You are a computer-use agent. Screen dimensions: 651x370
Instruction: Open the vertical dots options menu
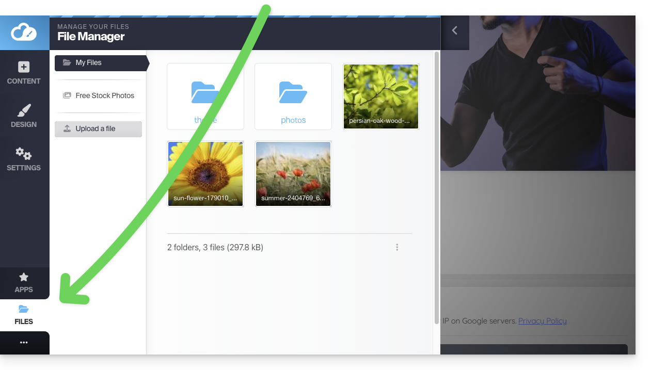397,247
